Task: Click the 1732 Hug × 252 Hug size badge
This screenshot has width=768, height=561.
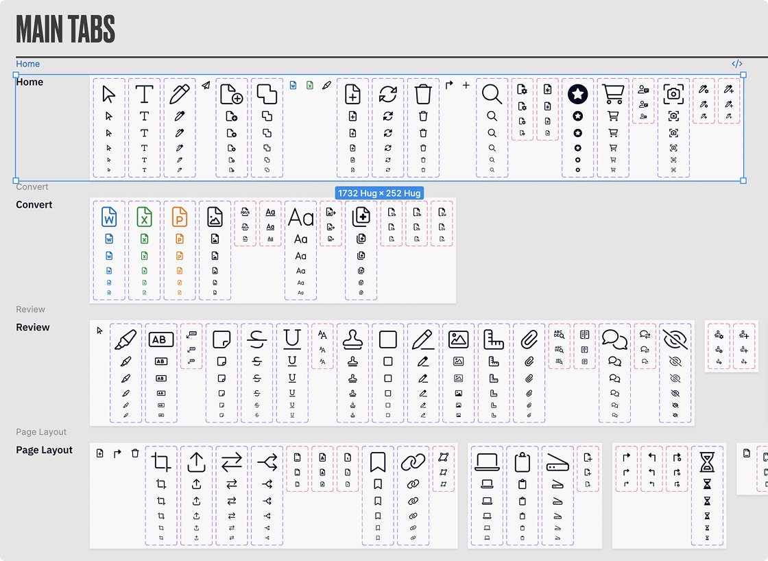Action: point(379,193)
